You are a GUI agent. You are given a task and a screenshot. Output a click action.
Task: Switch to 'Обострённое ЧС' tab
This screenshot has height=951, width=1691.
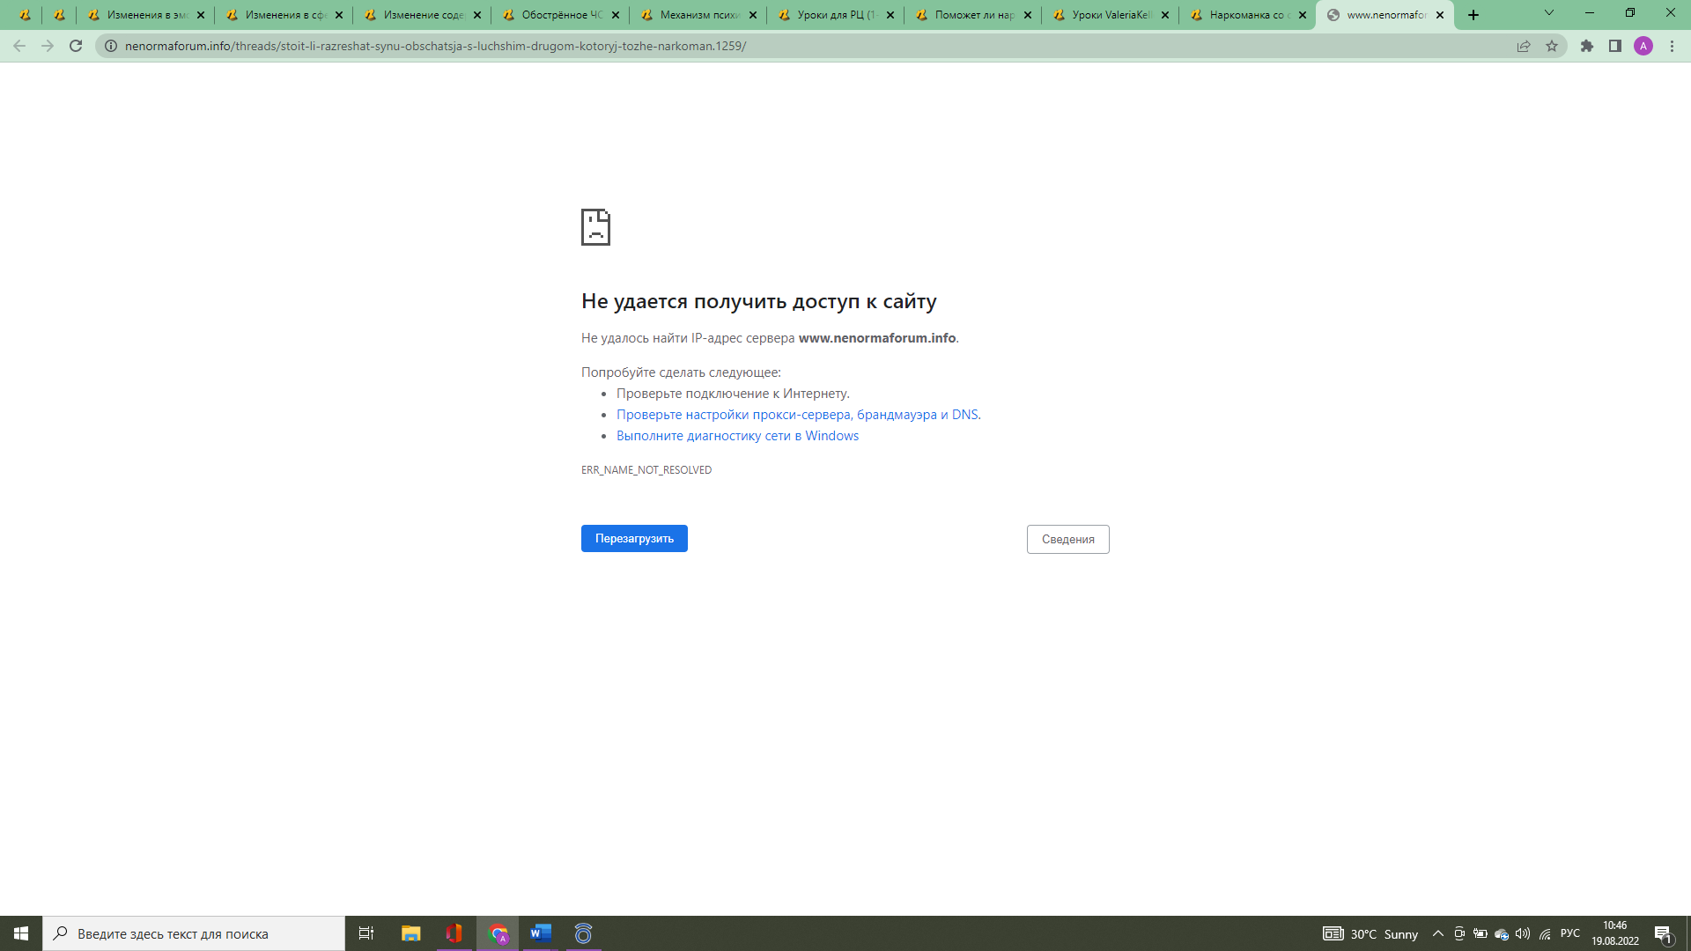tap(560, 15)
